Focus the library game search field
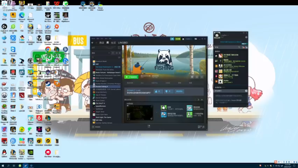Image resolution: width=298 pixels, height=168 pixels. (105, 57)
